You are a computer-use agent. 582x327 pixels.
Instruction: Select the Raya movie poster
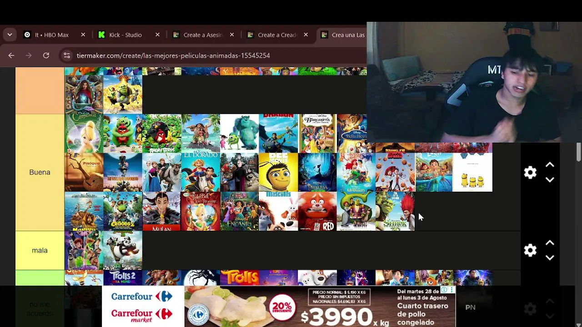pos(84,94)
